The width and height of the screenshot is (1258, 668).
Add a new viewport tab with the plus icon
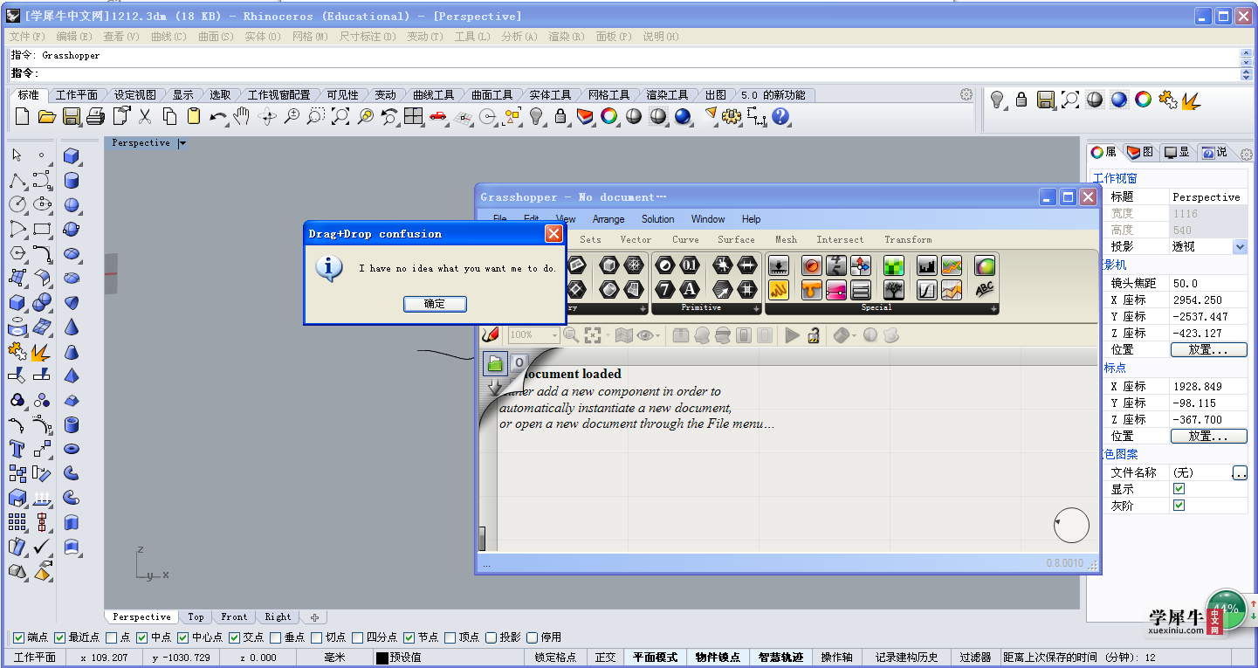point(314,617)
